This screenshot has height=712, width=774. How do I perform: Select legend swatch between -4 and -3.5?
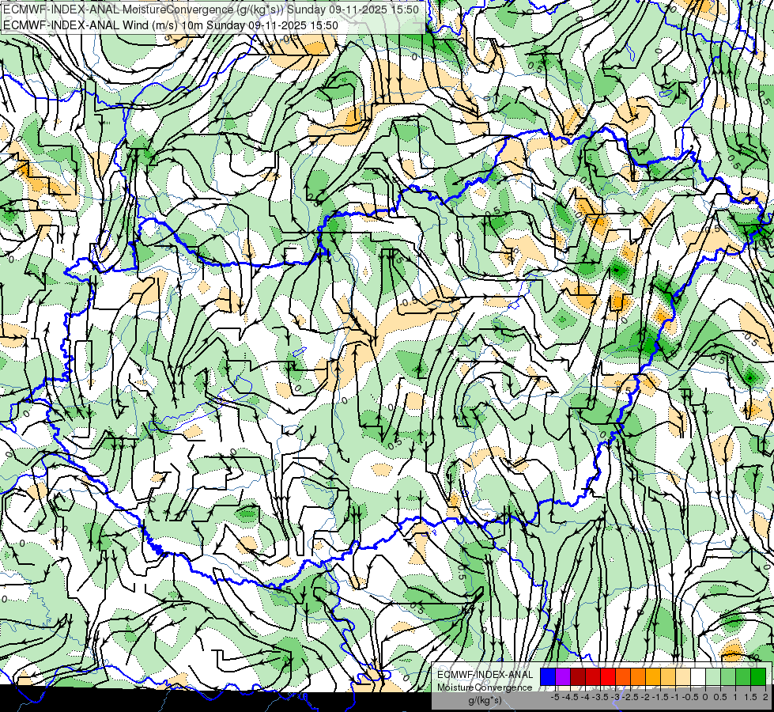click(593, 677)
